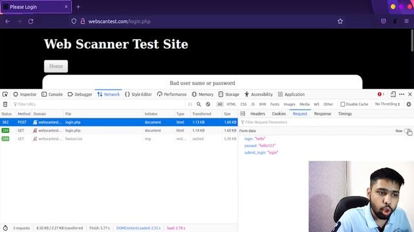Open DevTools three-dot options menu
414x232 pixels.
[402, 94]
